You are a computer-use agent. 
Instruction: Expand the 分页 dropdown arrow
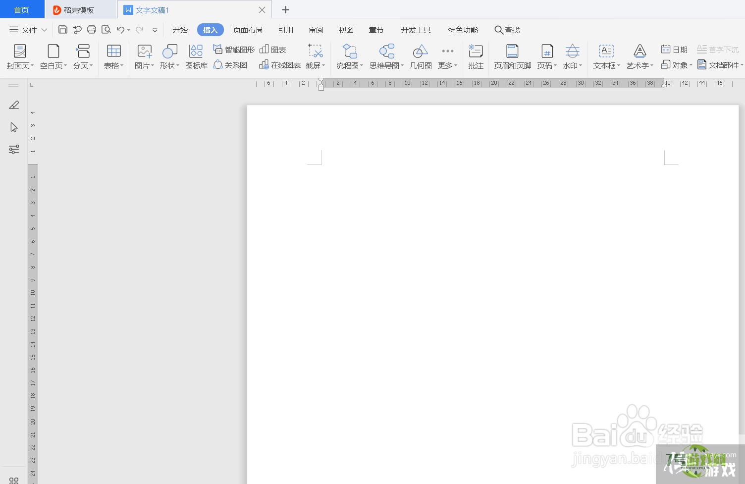click(x=91, y=65)
